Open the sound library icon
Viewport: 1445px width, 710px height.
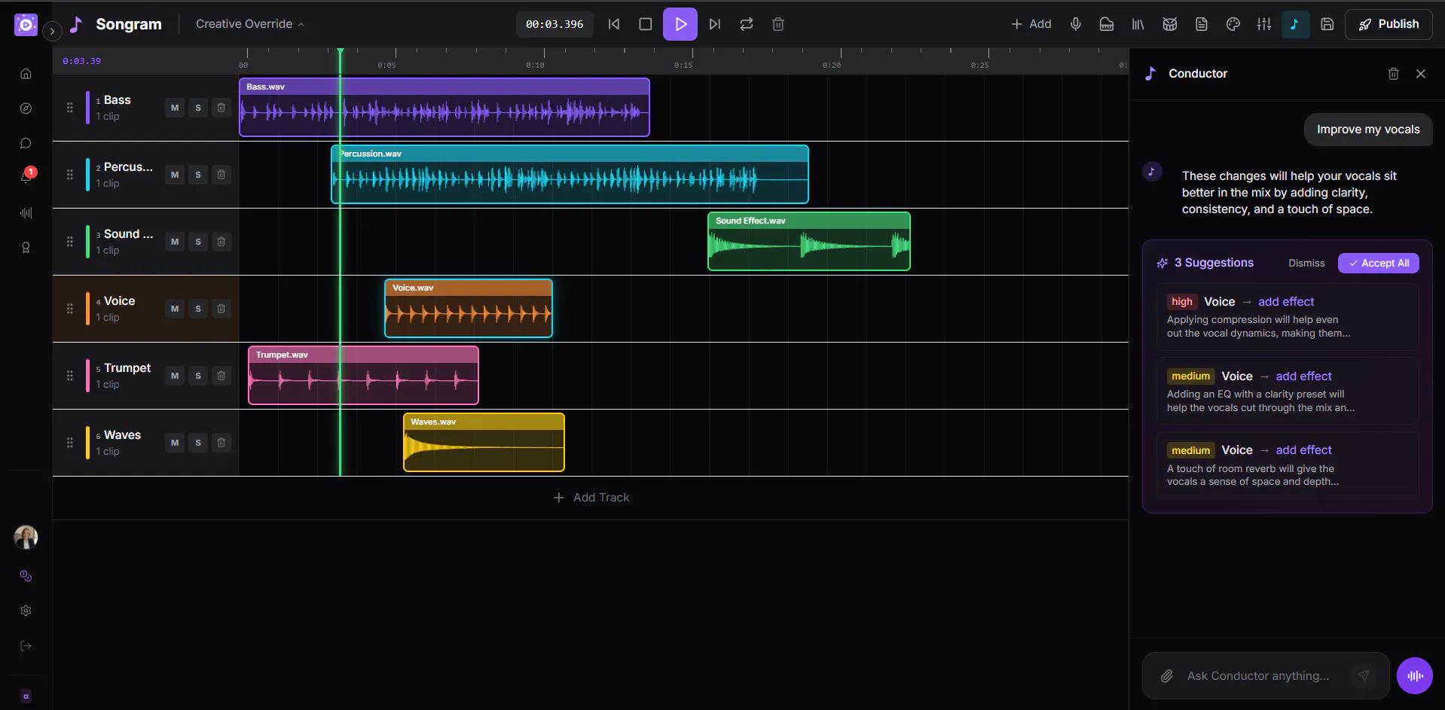point(1138,24)
